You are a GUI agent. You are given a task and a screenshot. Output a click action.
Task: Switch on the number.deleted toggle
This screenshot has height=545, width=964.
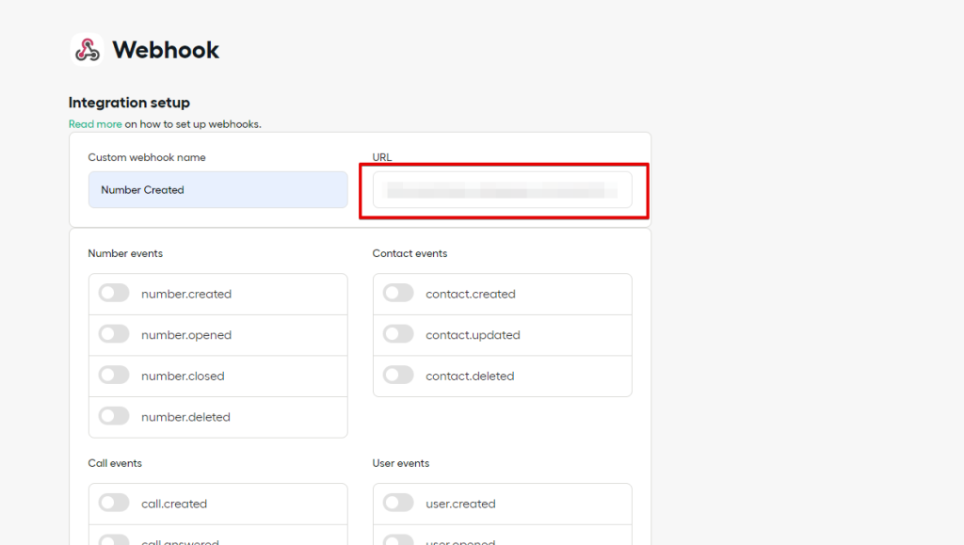114,416
